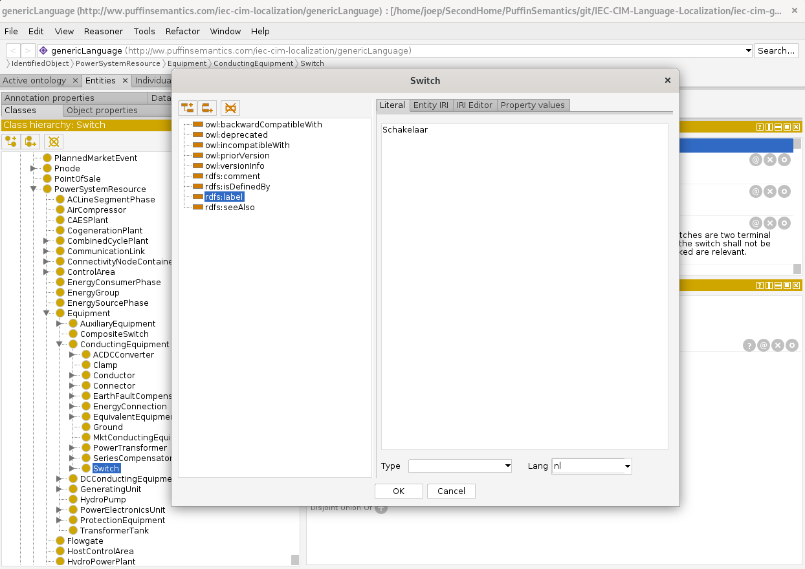This screenshot has height=569, width=805.
Task: Click Equipment in the breadcrumb path
Action: click(187, 63)
